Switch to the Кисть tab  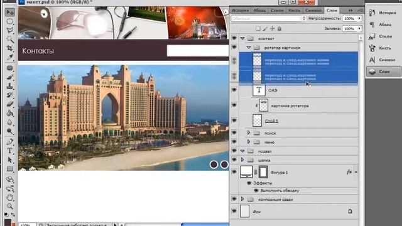click(x=294, y=10)
